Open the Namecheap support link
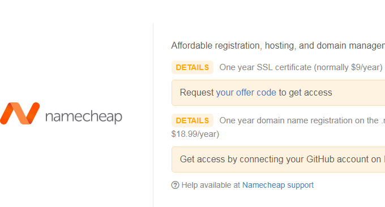Viewport: 385px width, 207px height. click(278, 185)
